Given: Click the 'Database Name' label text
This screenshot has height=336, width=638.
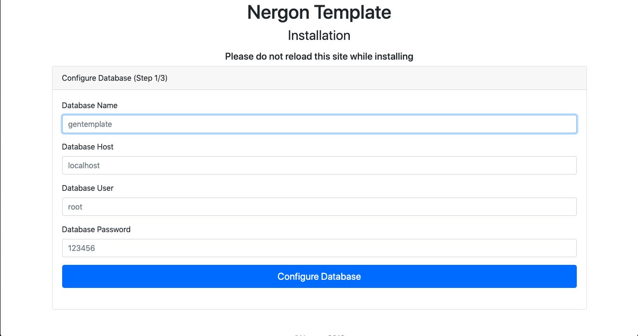Looking at the screenshot, I should pos(90,105).
